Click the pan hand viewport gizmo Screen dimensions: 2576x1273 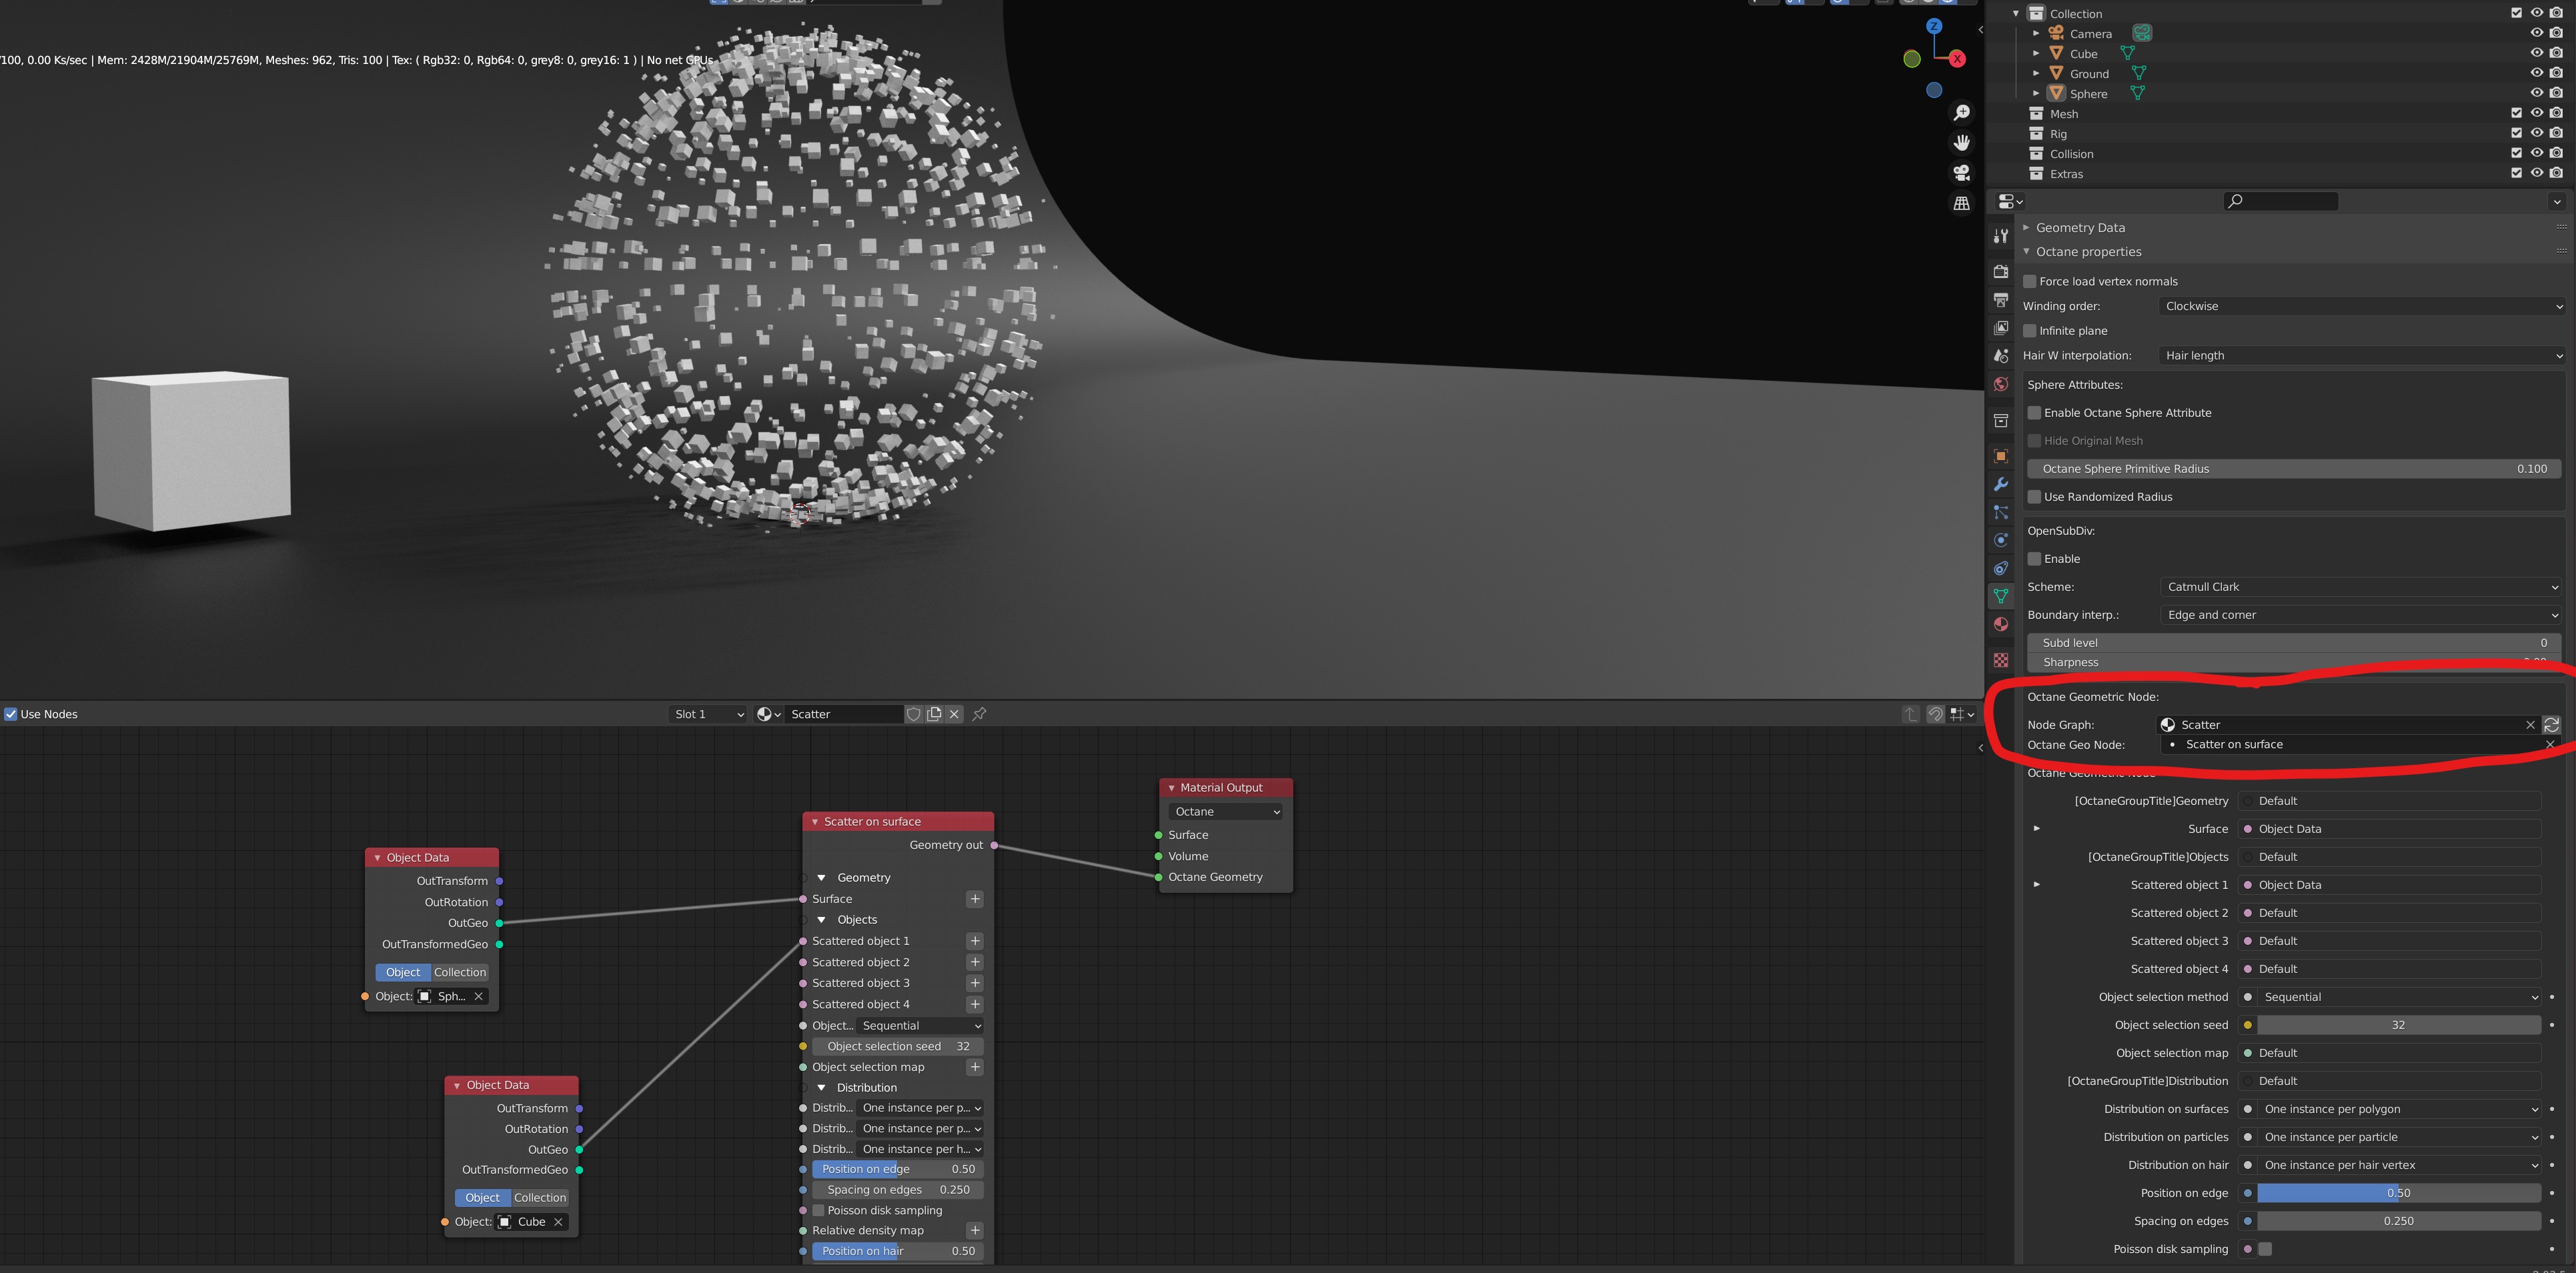click(1961, 143)
